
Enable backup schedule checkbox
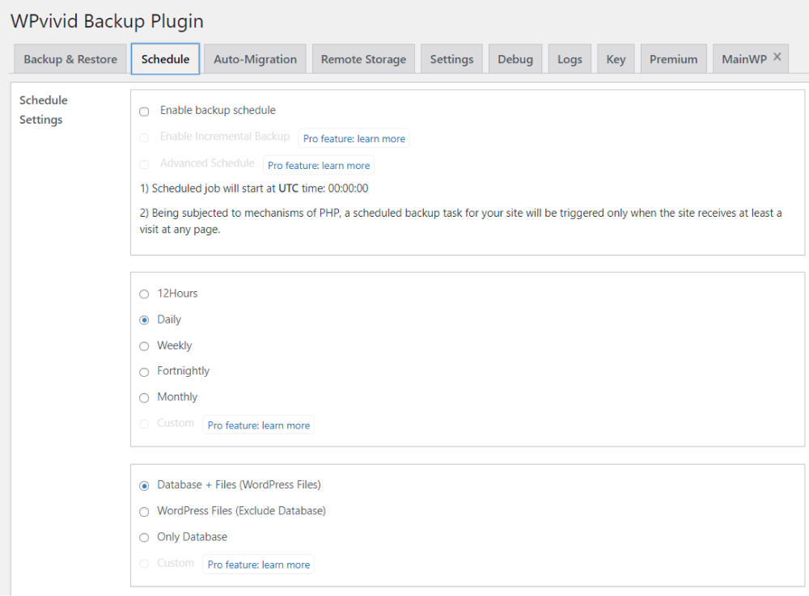[145, 112]
